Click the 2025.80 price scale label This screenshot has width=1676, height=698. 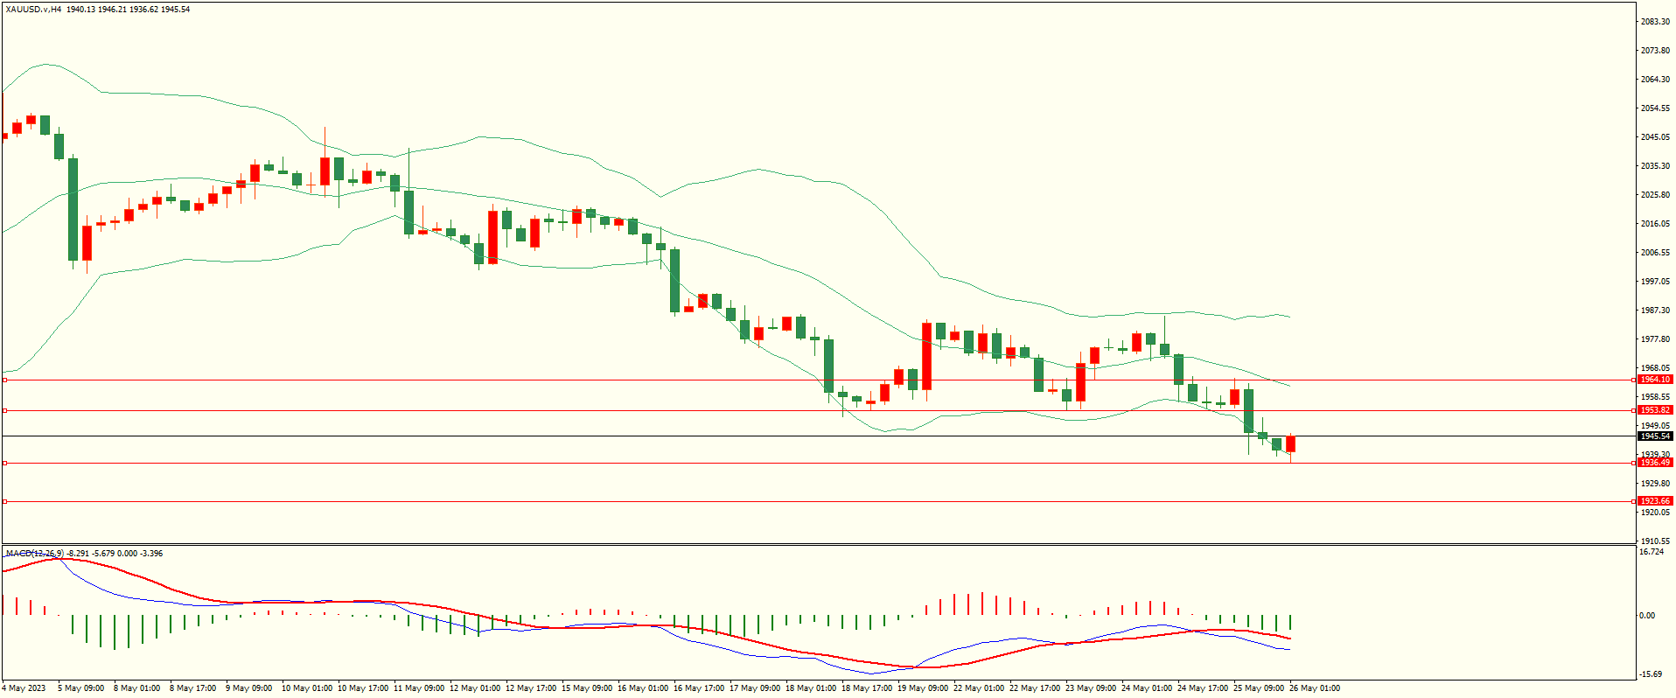click(1655, 195)
